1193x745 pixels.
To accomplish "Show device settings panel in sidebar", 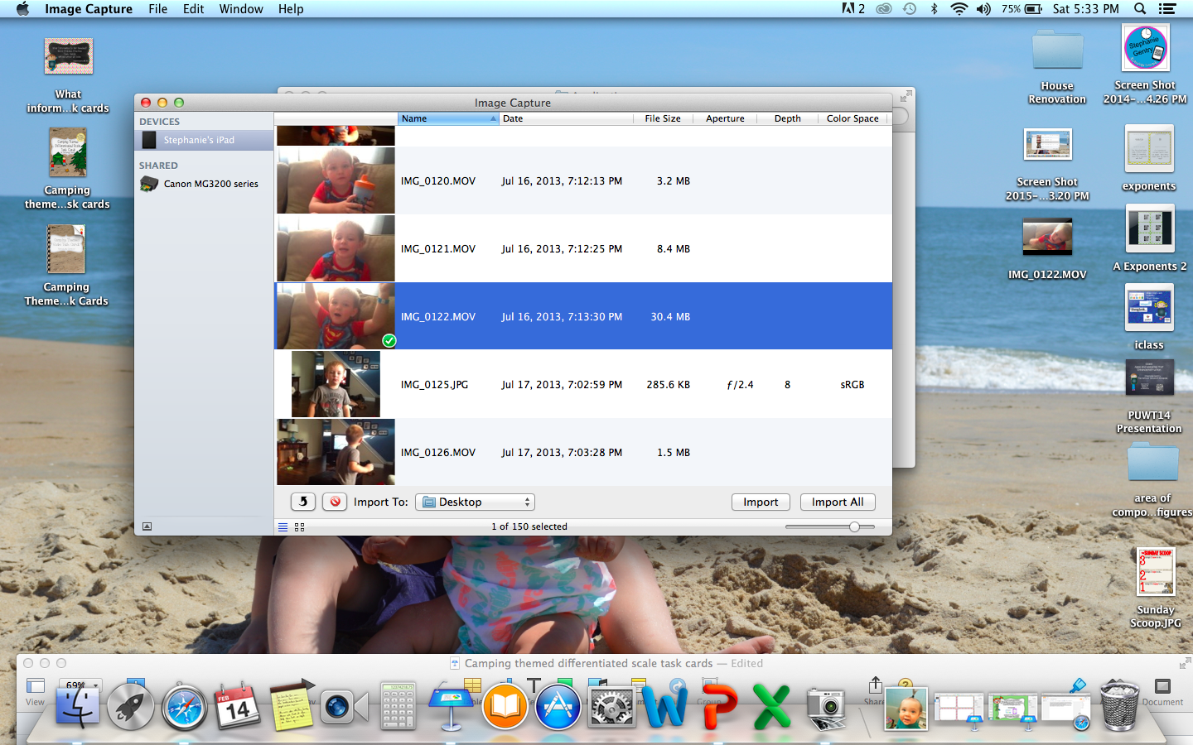I will (x=147, y=526).
